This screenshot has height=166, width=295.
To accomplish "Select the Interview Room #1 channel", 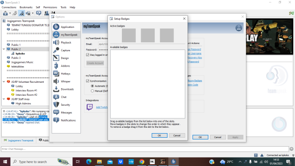I will click(27, 90).
